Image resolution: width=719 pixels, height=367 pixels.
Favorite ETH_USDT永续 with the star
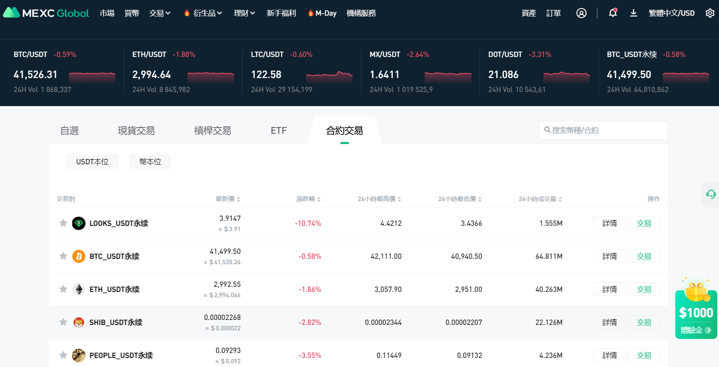63,289
